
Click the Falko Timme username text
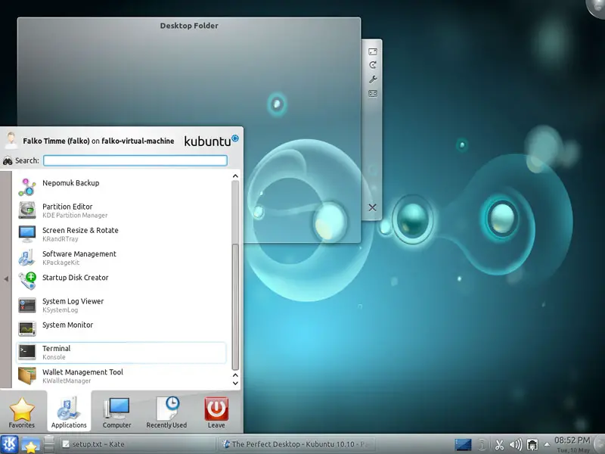pos(56,141)
